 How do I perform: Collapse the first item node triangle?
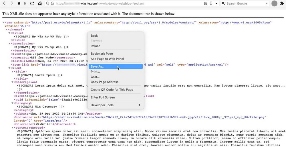pos(9,68)
